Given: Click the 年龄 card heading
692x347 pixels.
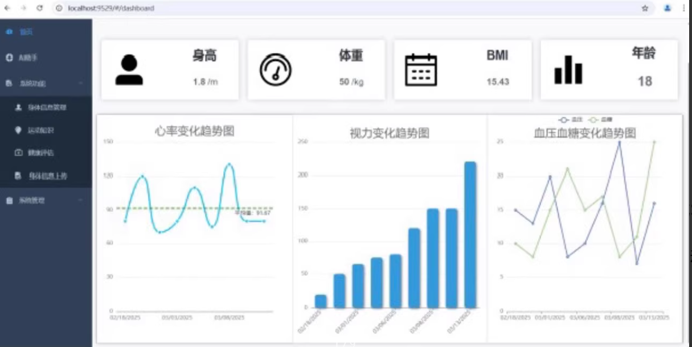Looking at the screenshot, I should pyautogui.click(x=644, y=53).
